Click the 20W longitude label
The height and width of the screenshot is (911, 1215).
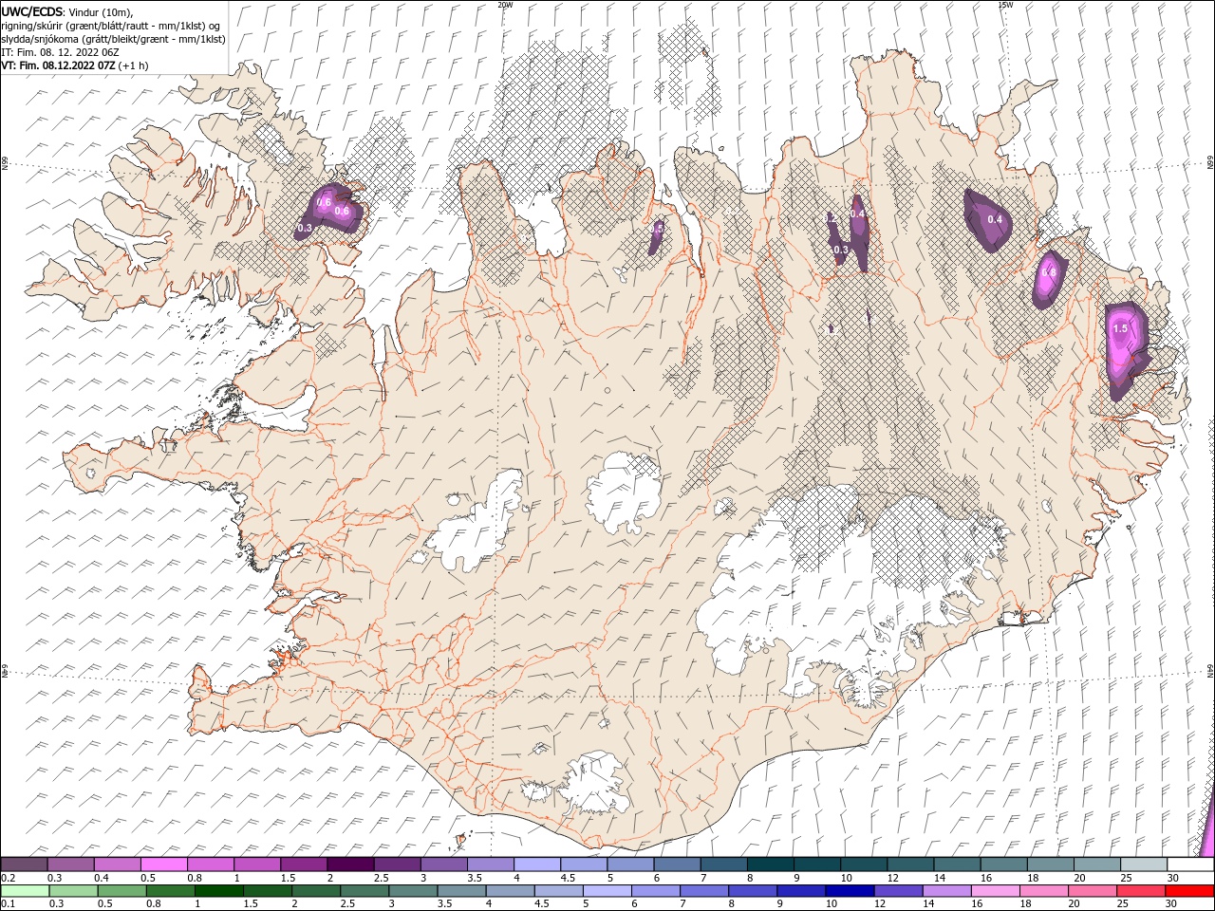click(x=505, y=5)
